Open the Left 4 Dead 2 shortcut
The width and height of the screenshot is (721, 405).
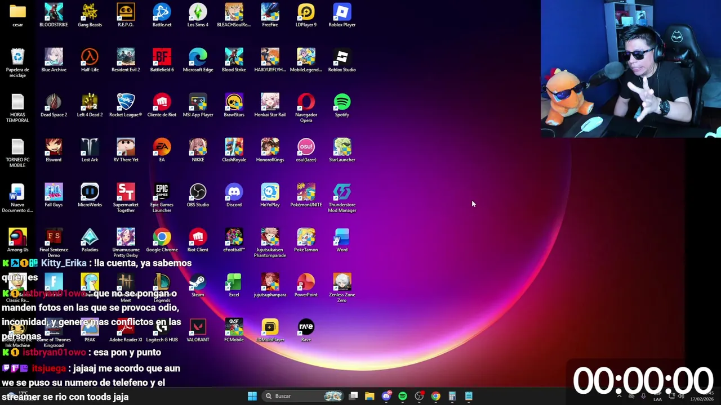pyautogui.click(x=90, y=105)
